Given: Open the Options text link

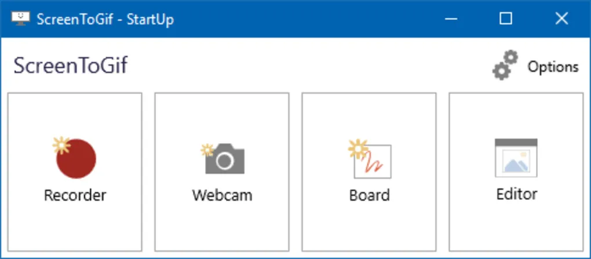Looking at the screenshot, I should 552,67.
